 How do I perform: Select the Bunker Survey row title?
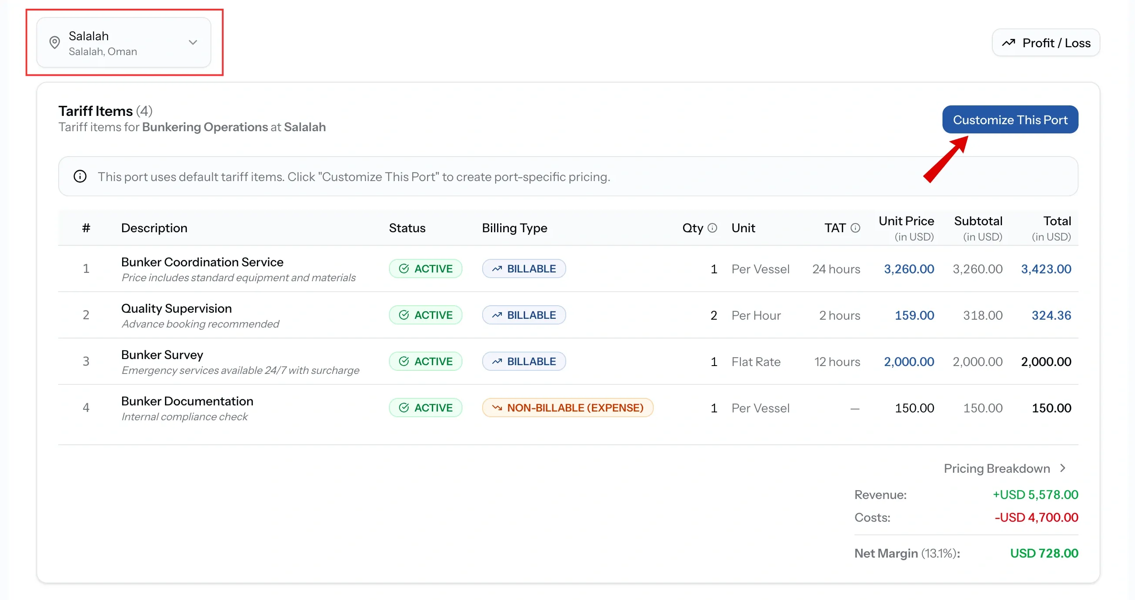pos(162,355)
